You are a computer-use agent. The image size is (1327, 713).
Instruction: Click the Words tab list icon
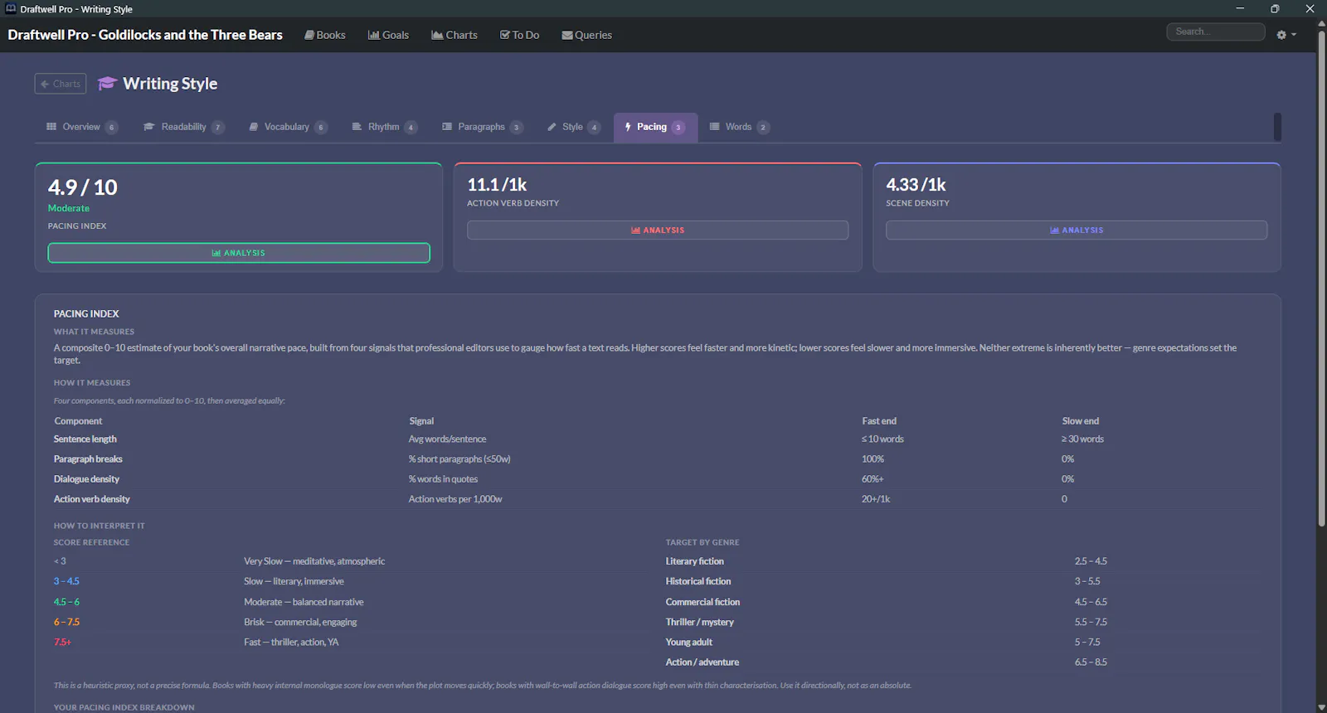pyautogui.click(x=714, y=127)
